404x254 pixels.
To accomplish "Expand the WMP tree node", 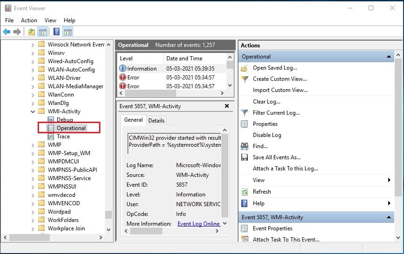I will tap(33, 145).
